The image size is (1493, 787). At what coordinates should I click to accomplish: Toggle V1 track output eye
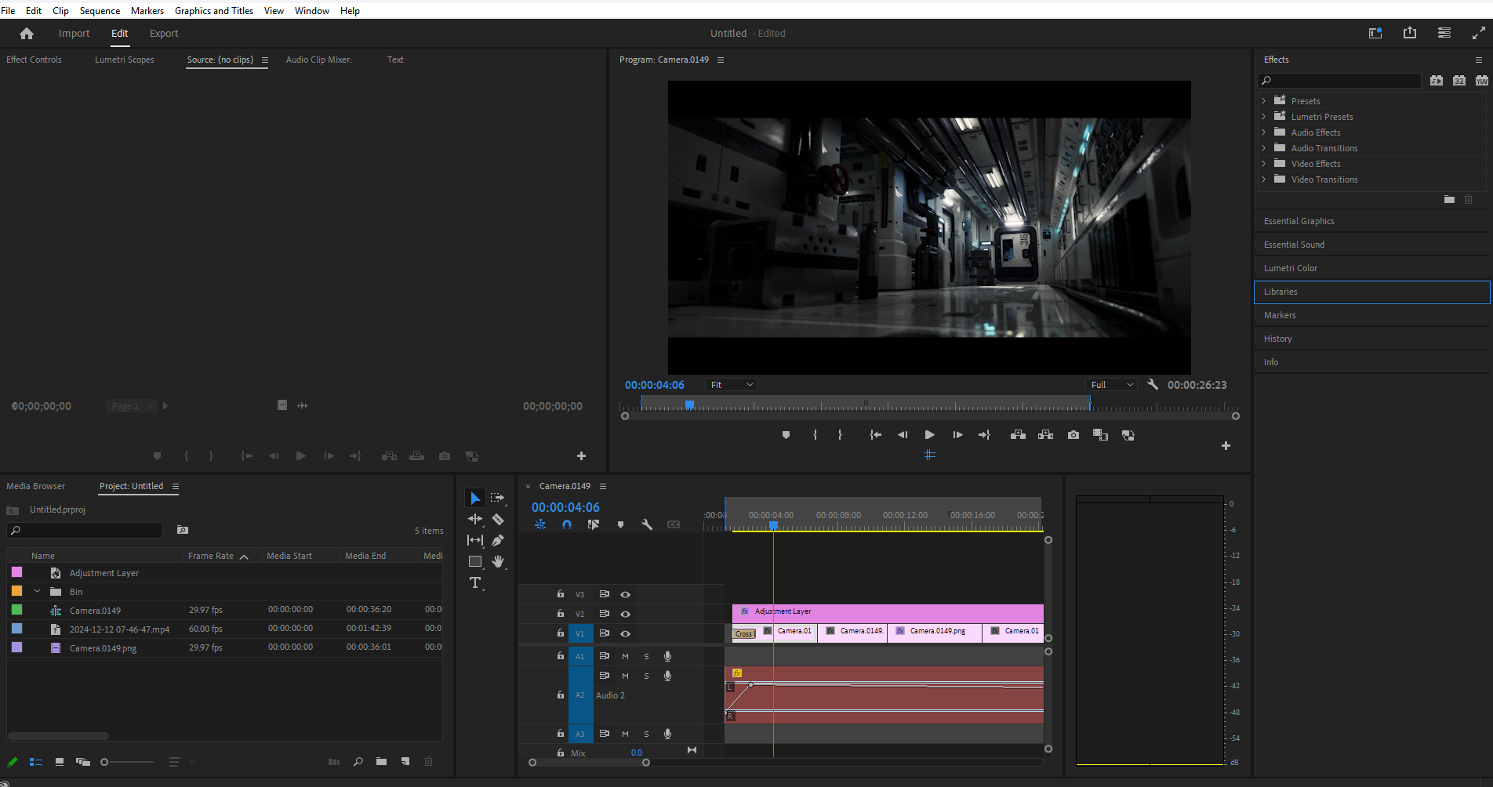[626, 634]
